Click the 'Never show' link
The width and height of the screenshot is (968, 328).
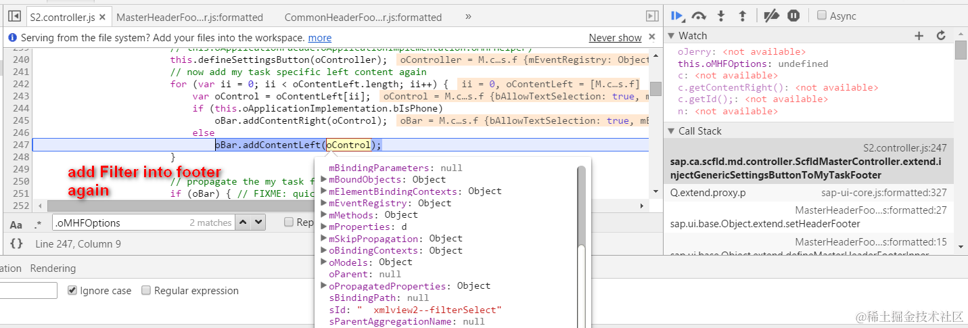tap(615, 38)
